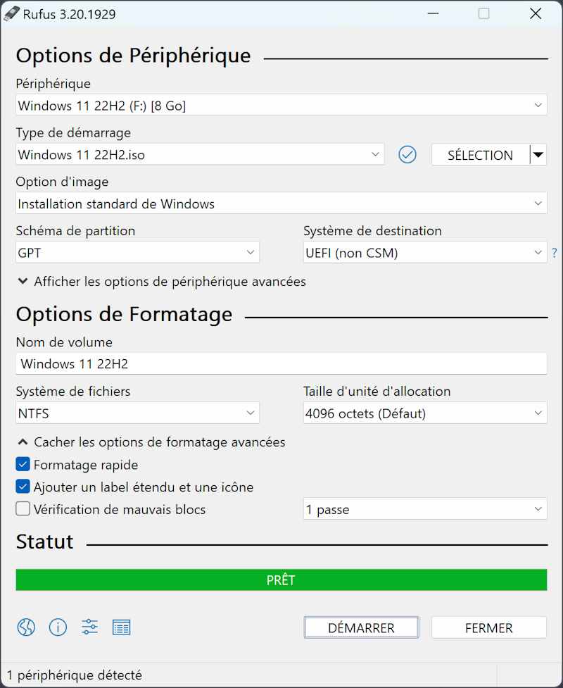Screen dimensions: 563x688
Task: Open the About info icon
Action: coord(58,627)
